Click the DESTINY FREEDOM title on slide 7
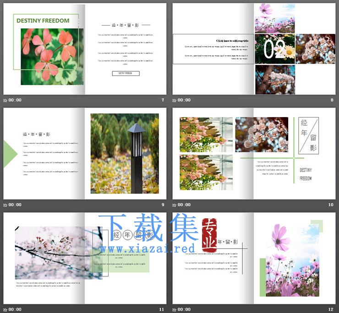The width and height of the screenshot is (339, 313). click(43, 21)
